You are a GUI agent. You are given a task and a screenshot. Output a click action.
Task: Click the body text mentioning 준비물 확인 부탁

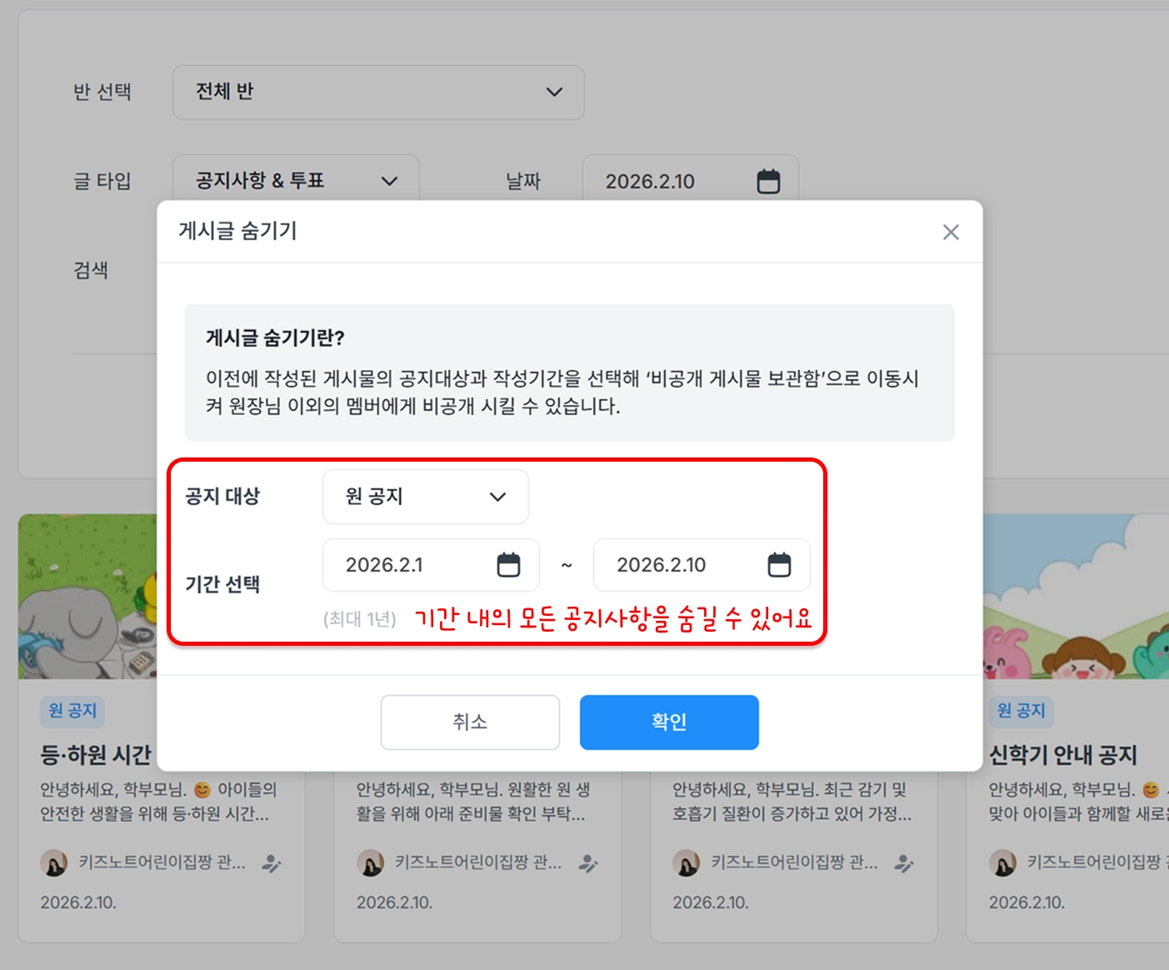[473, 802]
